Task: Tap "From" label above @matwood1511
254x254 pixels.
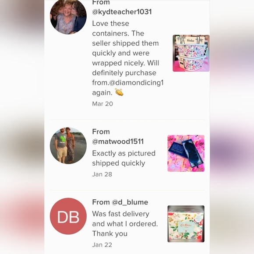Action: [101, 131]
